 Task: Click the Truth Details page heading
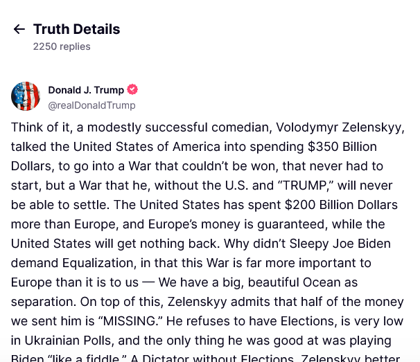77,29
